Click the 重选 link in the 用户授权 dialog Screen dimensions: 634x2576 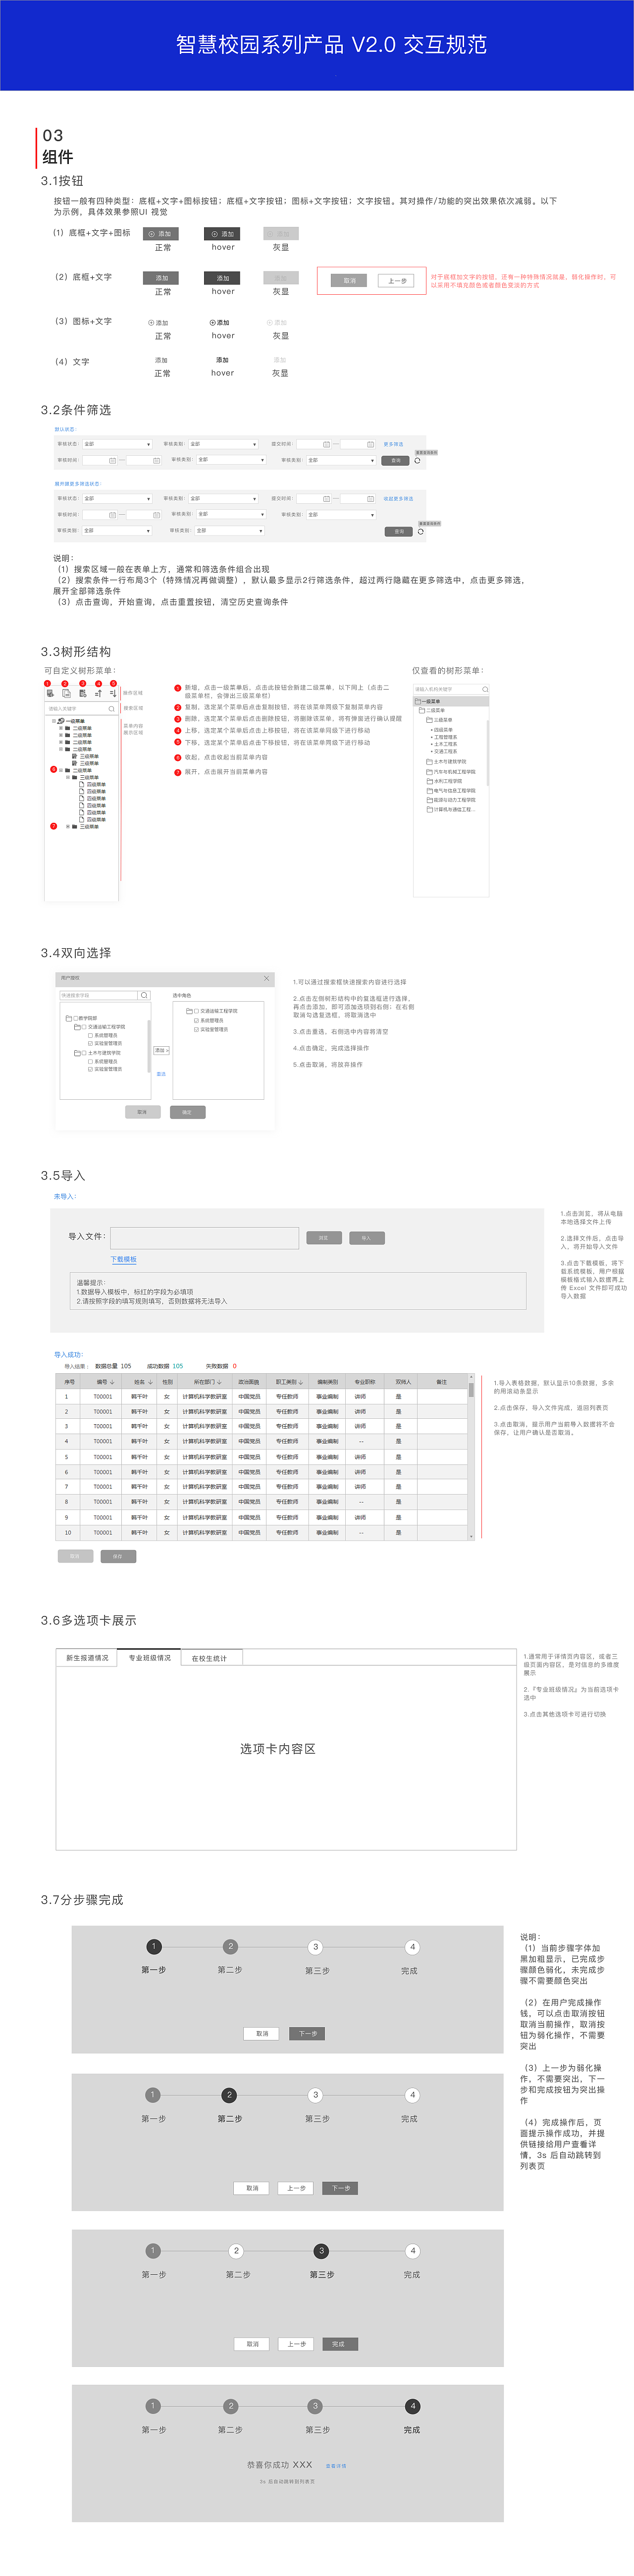coord(161,1074)
